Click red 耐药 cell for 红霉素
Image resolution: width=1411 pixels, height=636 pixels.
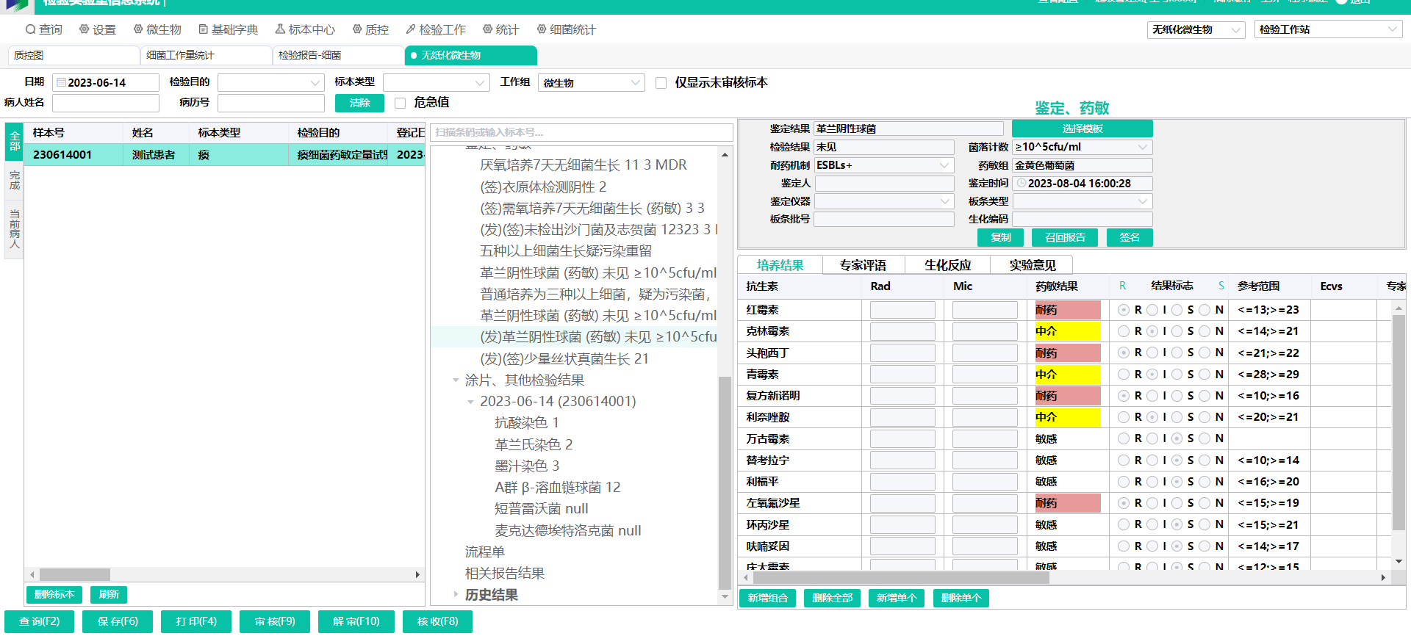[1067, 310]
